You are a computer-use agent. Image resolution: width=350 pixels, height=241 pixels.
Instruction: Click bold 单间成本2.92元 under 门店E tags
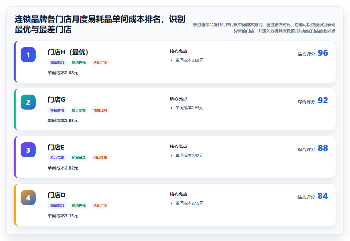(x=63, y=168)
